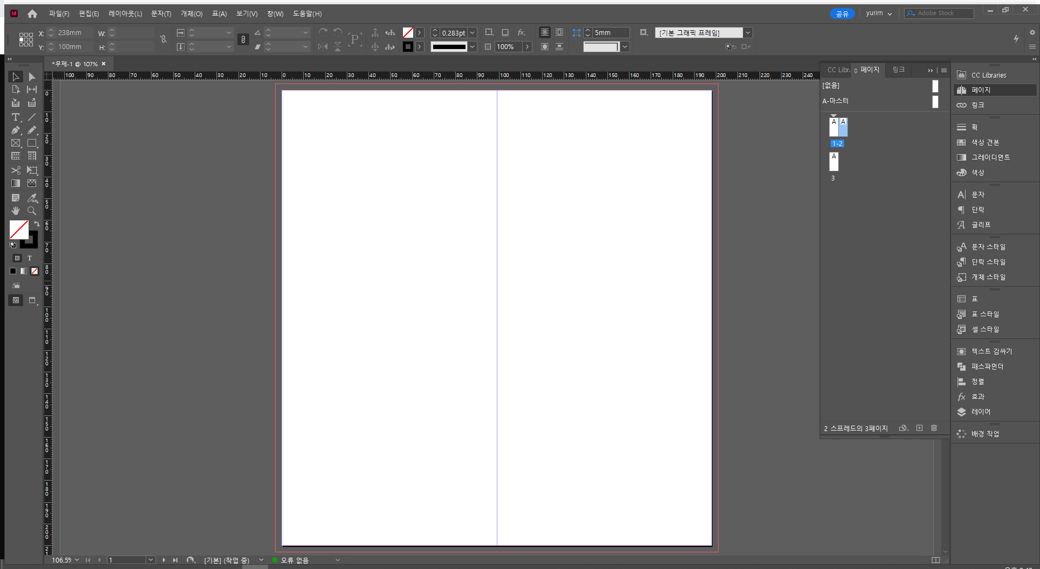Screen dimensions: 1040x569
Task: Open the 개체(O) menu
Action: (191, 13)
